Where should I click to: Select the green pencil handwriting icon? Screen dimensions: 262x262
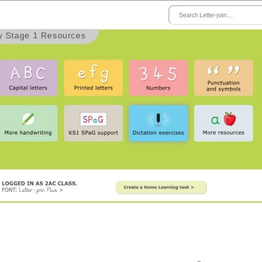[x=28, y=119]
